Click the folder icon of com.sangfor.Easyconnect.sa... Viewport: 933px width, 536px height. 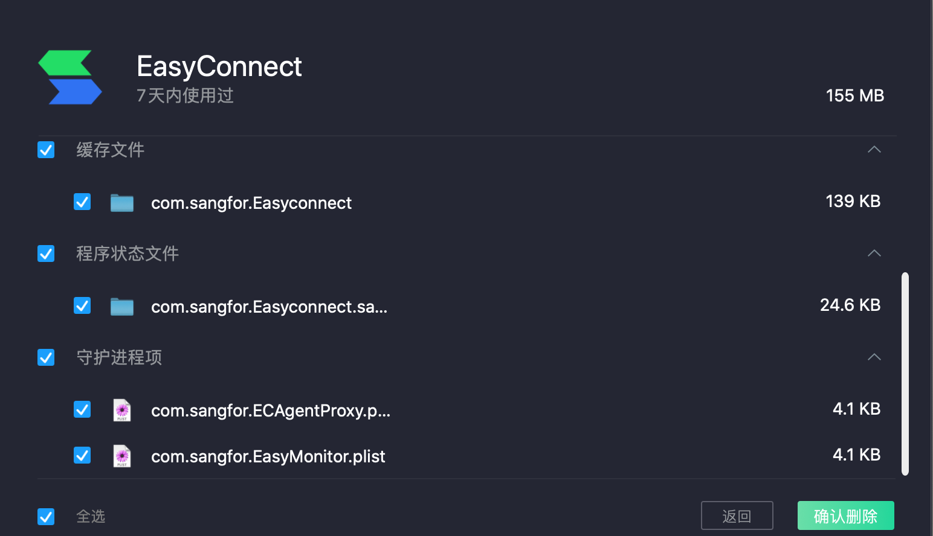121,306
